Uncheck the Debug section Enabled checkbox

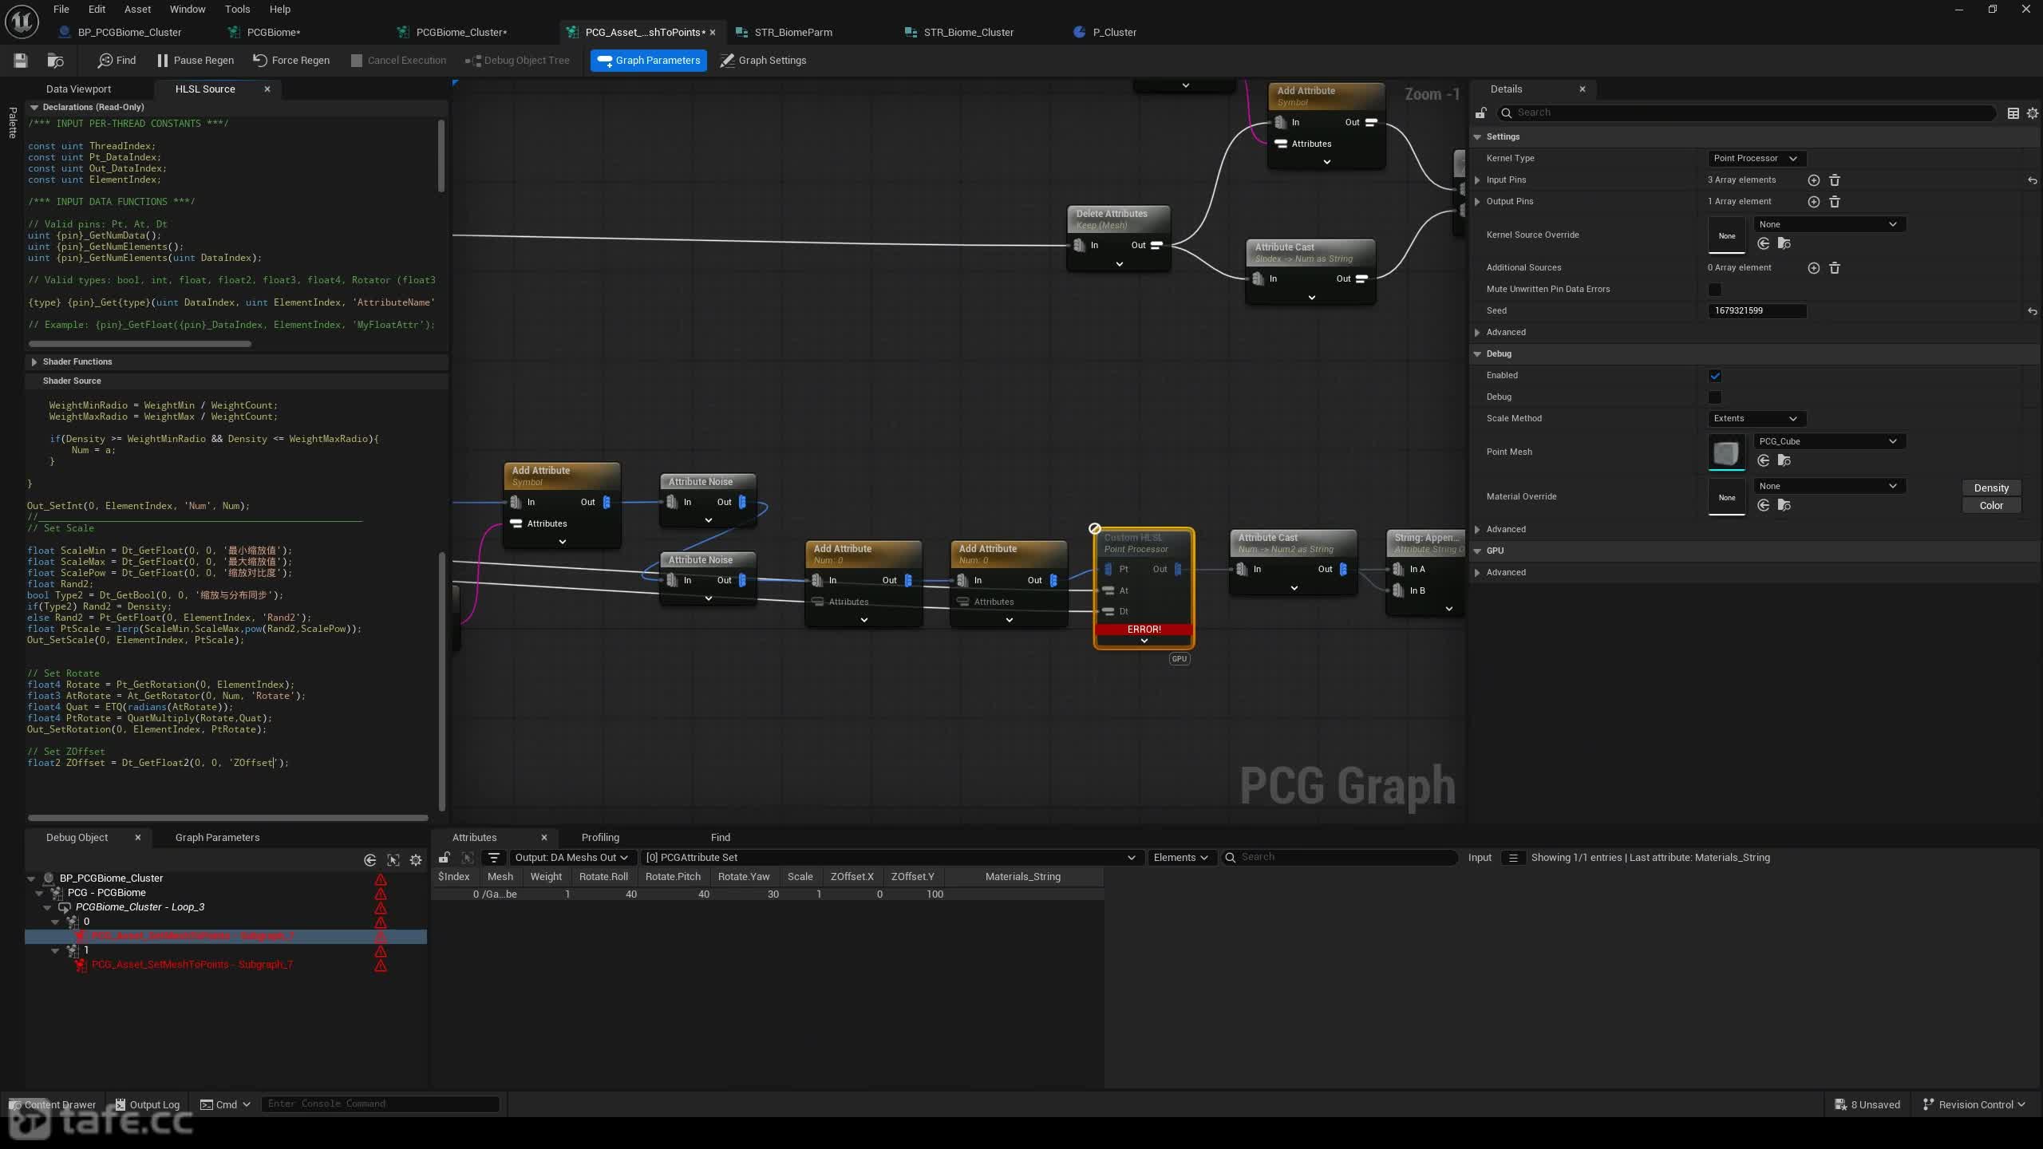click(x=1714, y=376)
